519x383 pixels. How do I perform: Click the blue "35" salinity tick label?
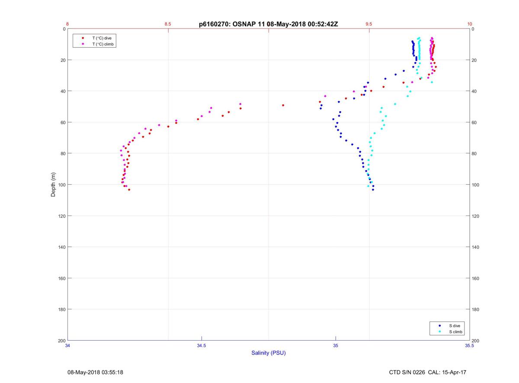[x=336, y=346]
